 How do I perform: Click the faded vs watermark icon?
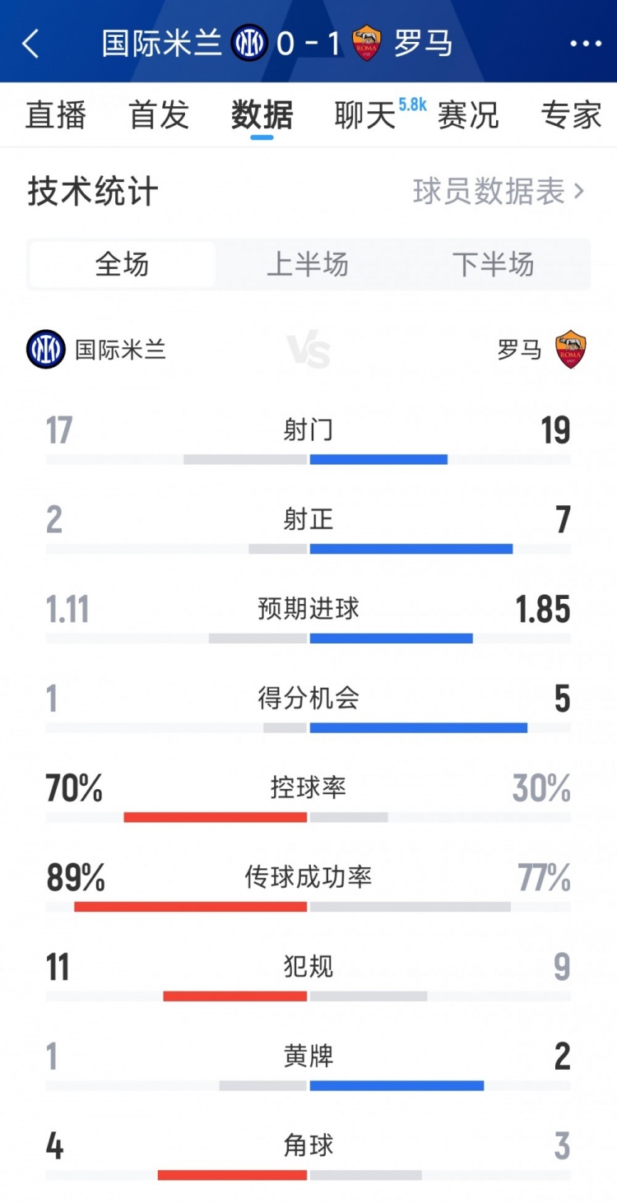point(308,348)
